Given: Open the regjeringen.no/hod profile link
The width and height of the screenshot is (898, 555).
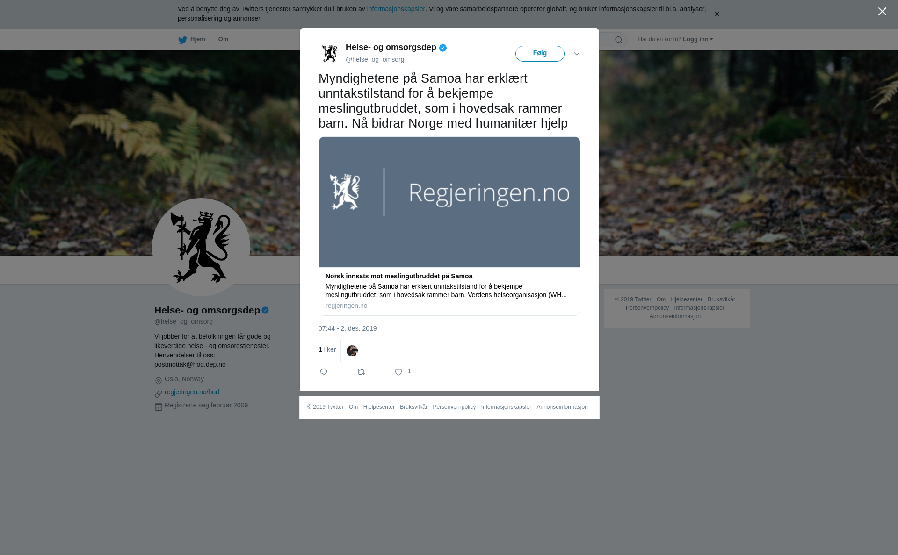Looking at the screenshot, I should [x=192, y=392].
